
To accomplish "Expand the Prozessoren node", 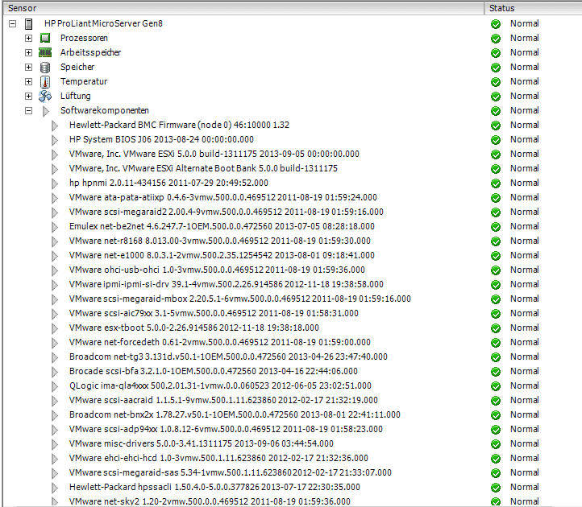I will pos(28,38).
